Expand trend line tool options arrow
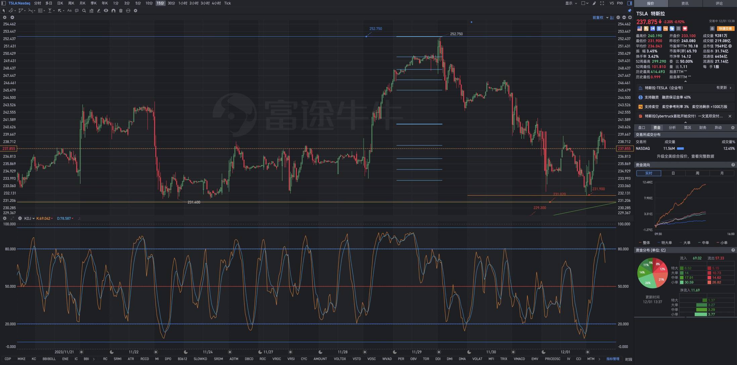This screenshot has height=365, width=737. 15,11
